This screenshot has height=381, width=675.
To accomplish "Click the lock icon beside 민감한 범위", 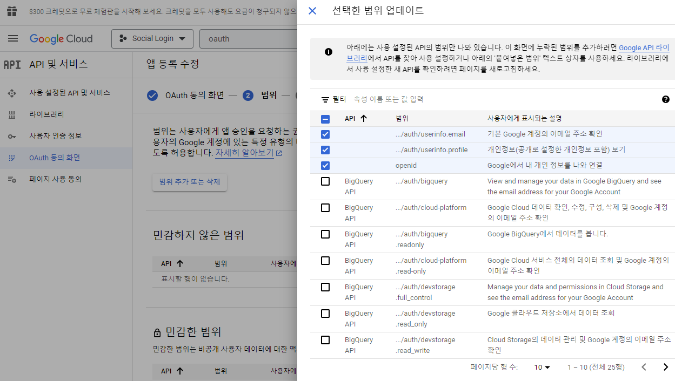I will tap(157, 332).
